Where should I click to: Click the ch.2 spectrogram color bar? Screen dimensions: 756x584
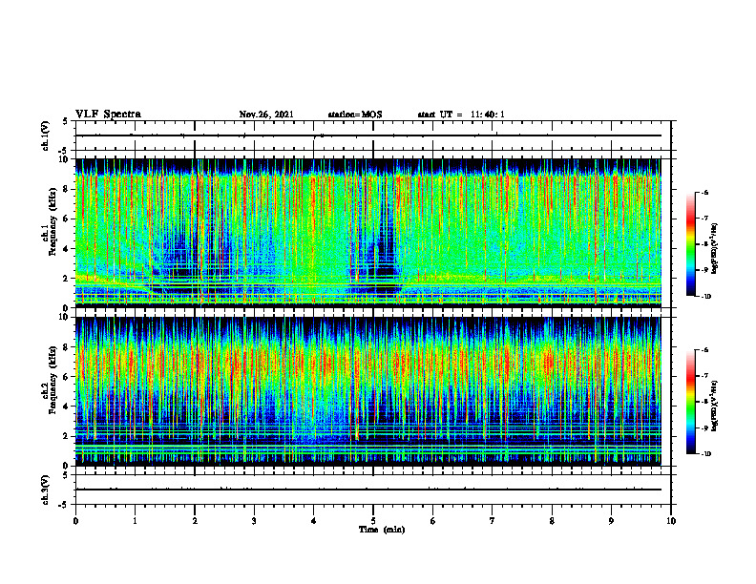690,402
